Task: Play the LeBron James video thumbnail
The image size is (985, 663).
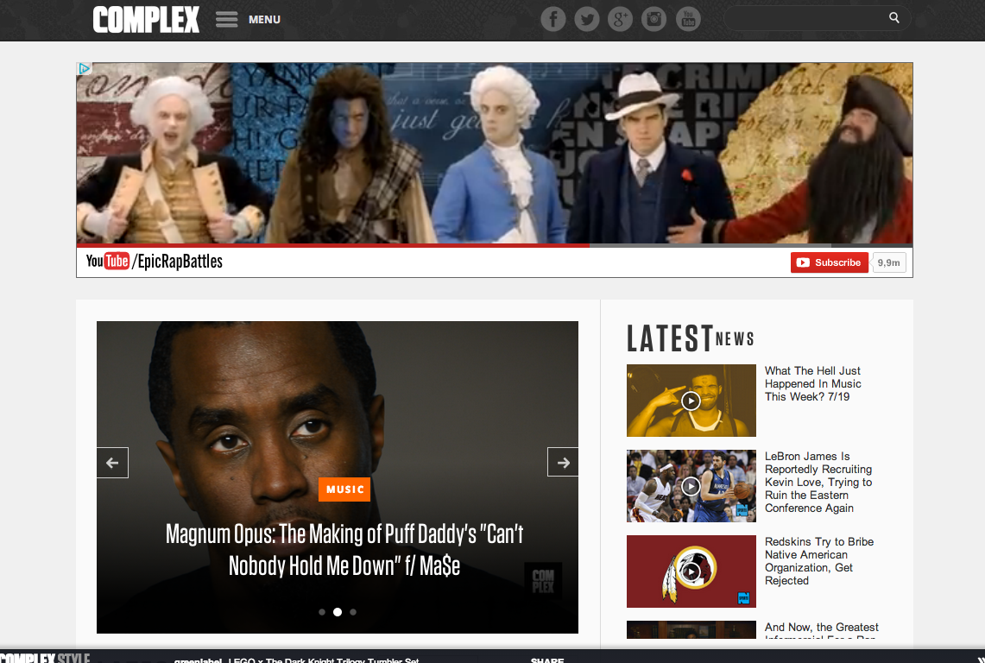Action: pyautogui.click(x=691, y=486)
